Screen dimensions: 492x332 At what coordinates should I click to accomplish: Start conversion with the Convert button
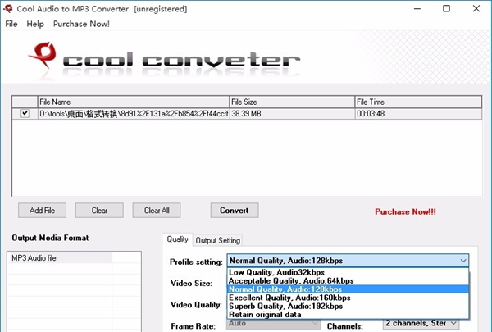tap(235, 210)
